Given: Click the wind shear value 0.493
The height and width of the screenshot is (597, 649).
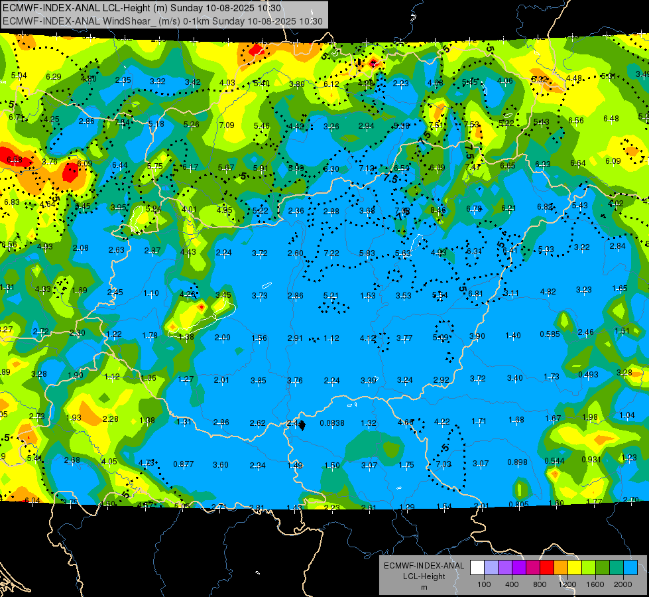Looking at the screenshot, I should 588,375.
